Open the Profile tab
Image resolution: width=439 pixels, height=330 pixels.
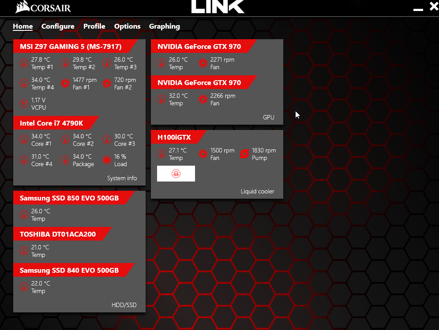[94, 26]
